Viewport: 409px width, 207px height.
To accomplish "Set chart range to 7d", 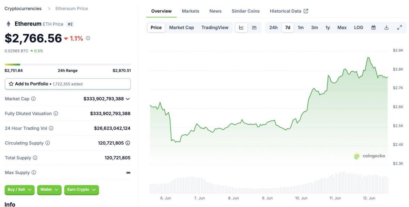I will pos(288,28).
